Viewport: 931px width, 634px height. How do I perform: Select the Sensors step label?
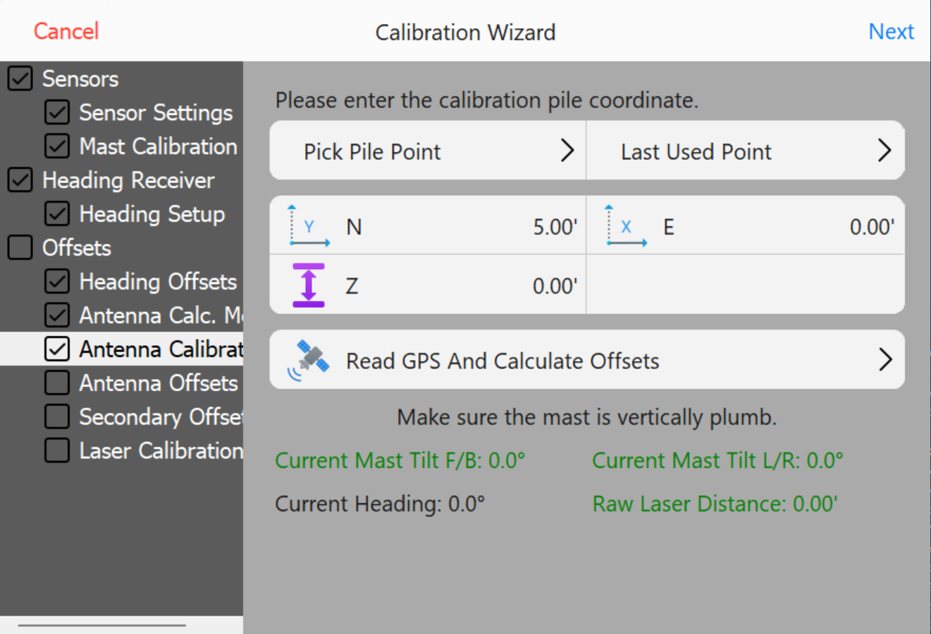80,79
